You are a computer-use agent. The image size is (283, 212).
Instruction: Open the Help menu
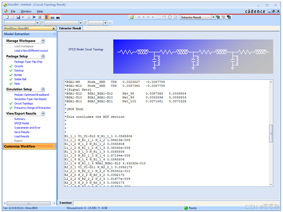(40, 12)
